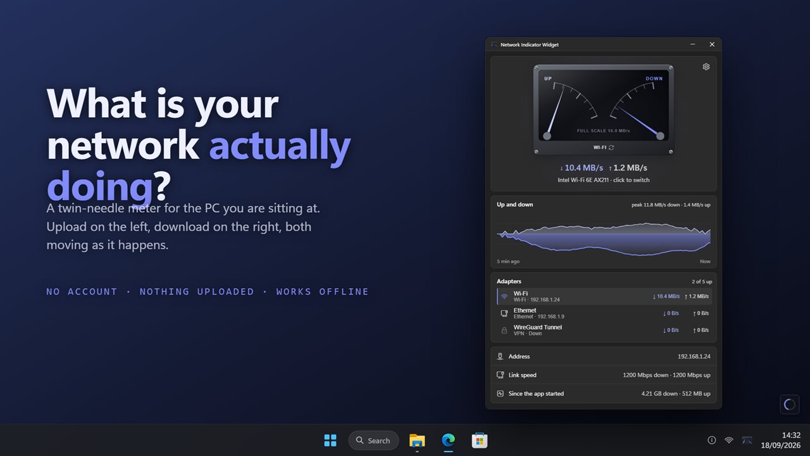Click the Address row icon
The width and height of the screenshot is (810, 456).
pos(500,357)
